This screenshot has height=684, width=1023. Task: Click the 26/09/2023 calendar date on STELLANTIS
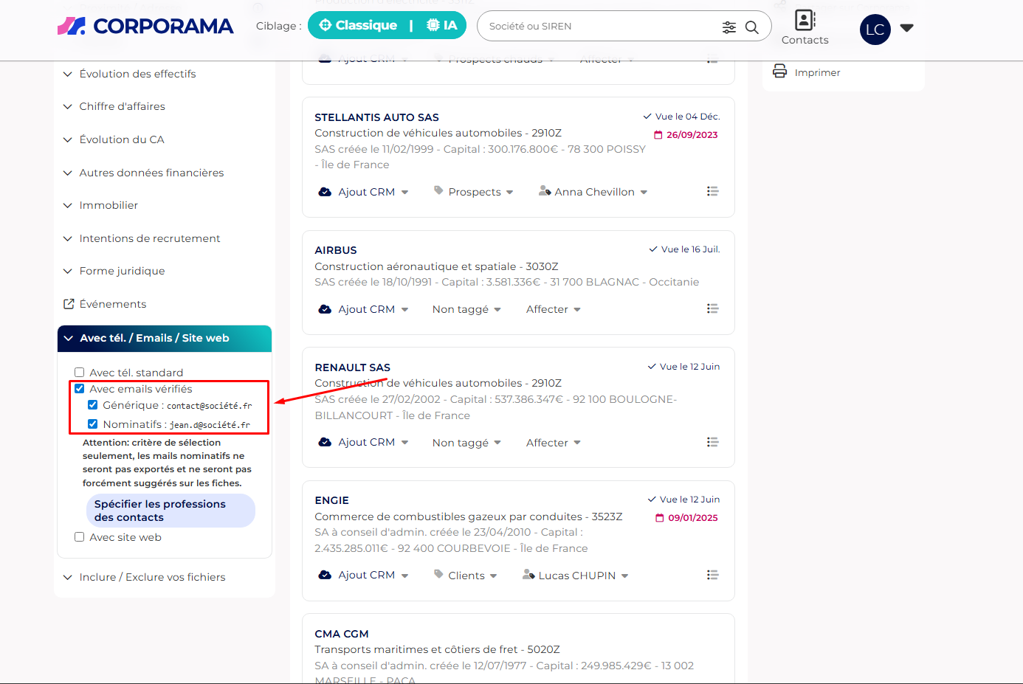[x=686, y=135]
